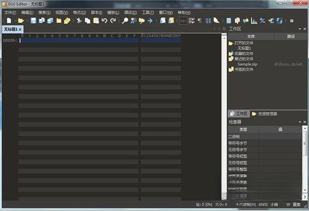Click the Find in Files folder icon
Viewport: 309px width, 211px height.
point(142,21)
